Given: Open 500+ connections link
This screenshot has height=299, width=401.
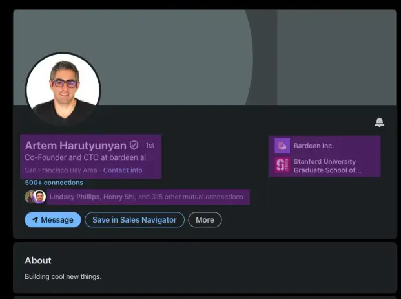Looking at the screenshot, I should (54, 183).
